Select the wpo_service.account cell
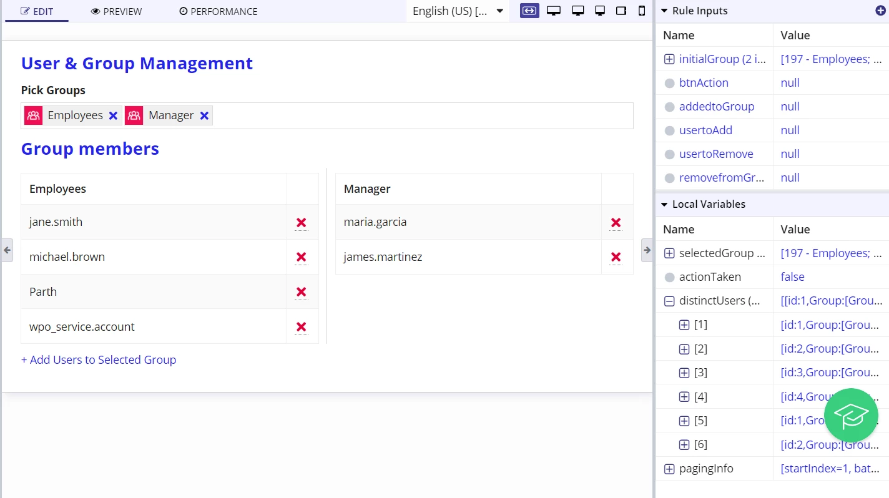 point(154,327)
